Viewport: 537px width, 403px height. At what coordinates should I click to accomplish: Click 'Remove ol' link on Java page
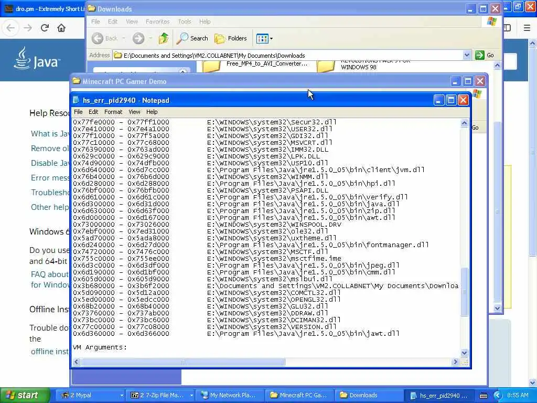tap(50, 149)
